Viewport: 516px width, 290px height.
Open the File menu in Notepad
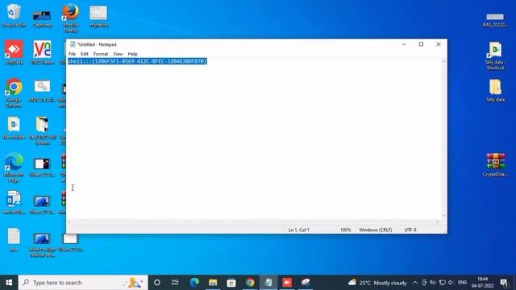(72, 54)
